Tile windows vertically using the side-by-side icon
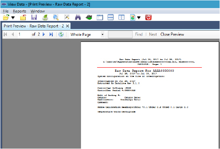The width and height of the screenshot is (220, 149). coord(121,18)
